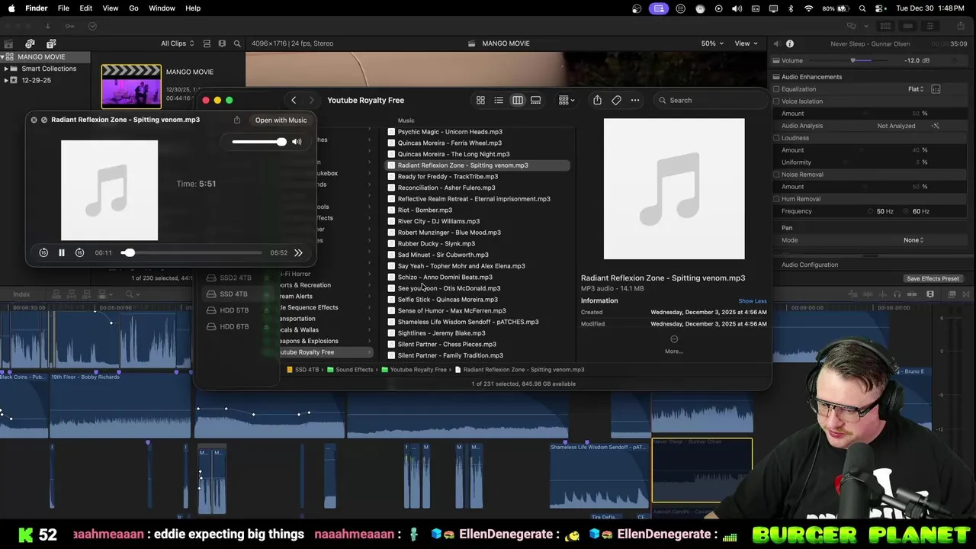Open the File menu

[63, 8]
